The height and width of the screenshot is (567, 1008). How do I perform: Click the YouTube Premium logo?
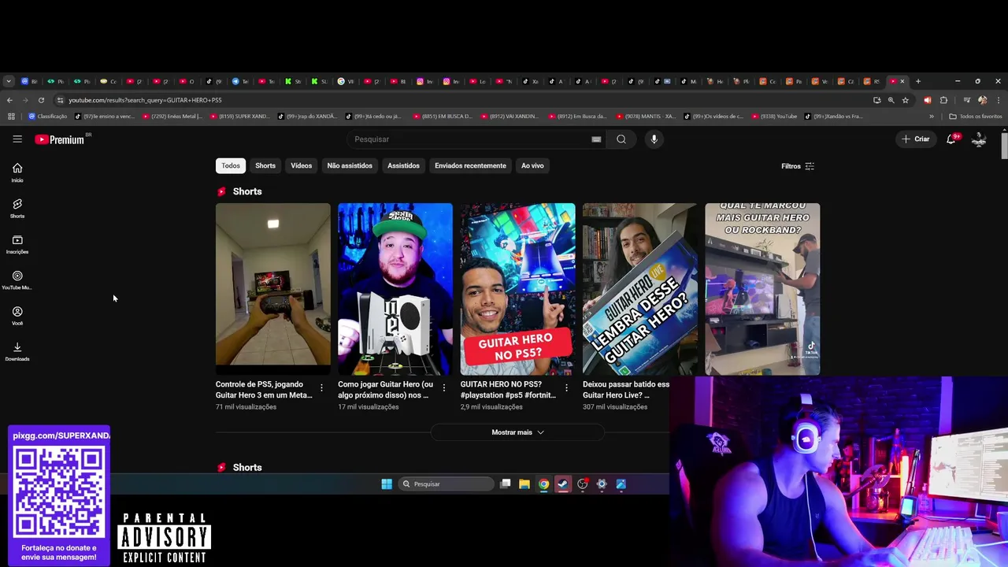click(60, 139)
